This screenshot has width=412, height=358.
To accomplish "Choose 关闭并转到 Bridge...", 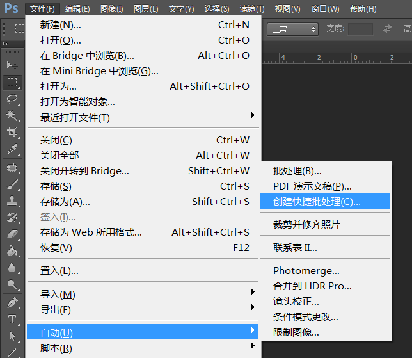I will (144, 171).
